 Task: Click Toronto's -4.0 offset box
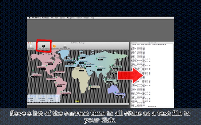coord(51,64)
